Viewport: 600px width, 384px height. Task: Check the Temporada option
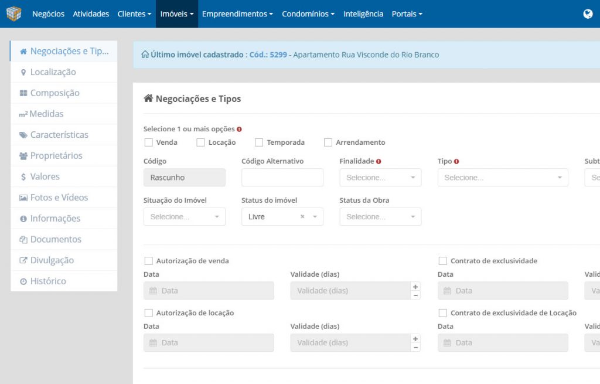click(x=259, y=142)
